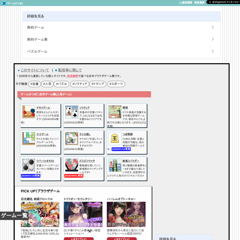Image resolution: width=240 pixels, height=240 pixels.
Task: Click the 運営情報 header link
Action: pyautogui.click(x=186, y=2)
